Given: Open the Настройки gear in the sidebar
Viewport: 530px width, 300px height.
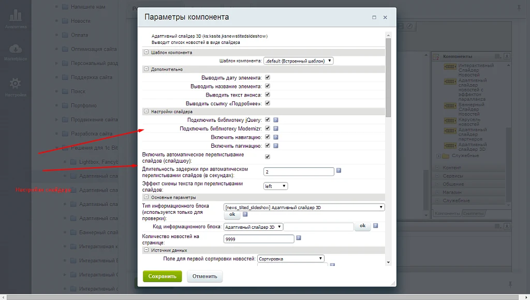Looking at the screenshot, I should [16, 87].
